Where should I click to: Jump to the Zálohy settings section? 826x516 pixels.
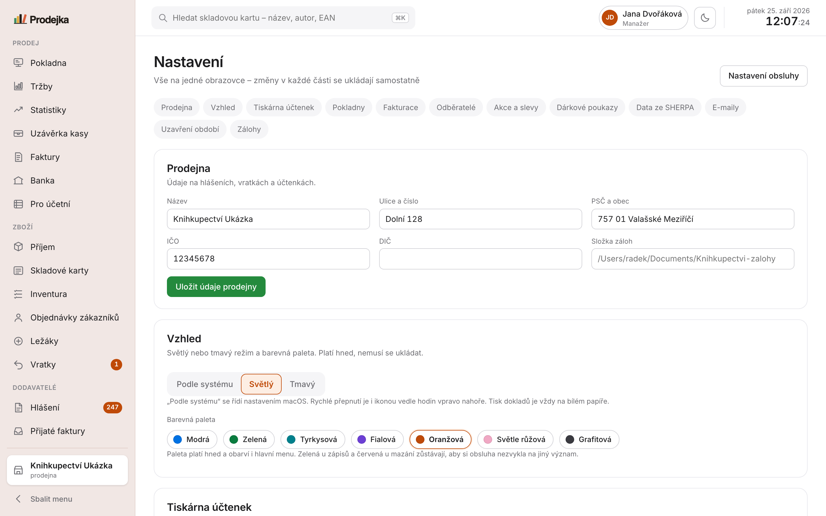tap(249, 129)
